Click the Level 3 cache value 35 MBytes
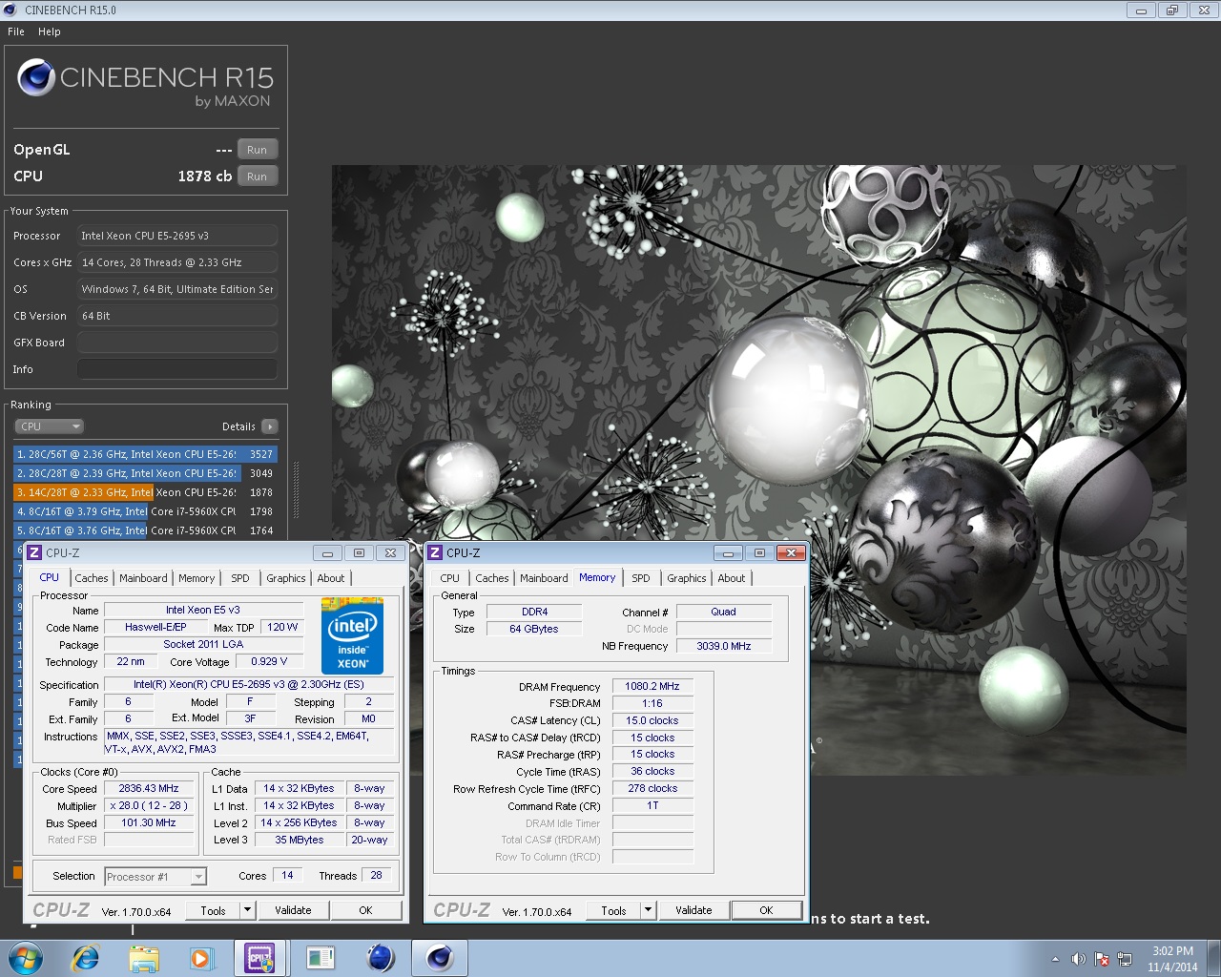This screenshot has width=1221, height=977. point(300,840)
